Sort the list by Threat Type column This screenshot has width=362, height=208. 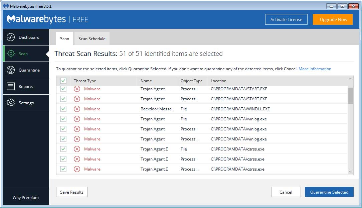pos(84,81)
